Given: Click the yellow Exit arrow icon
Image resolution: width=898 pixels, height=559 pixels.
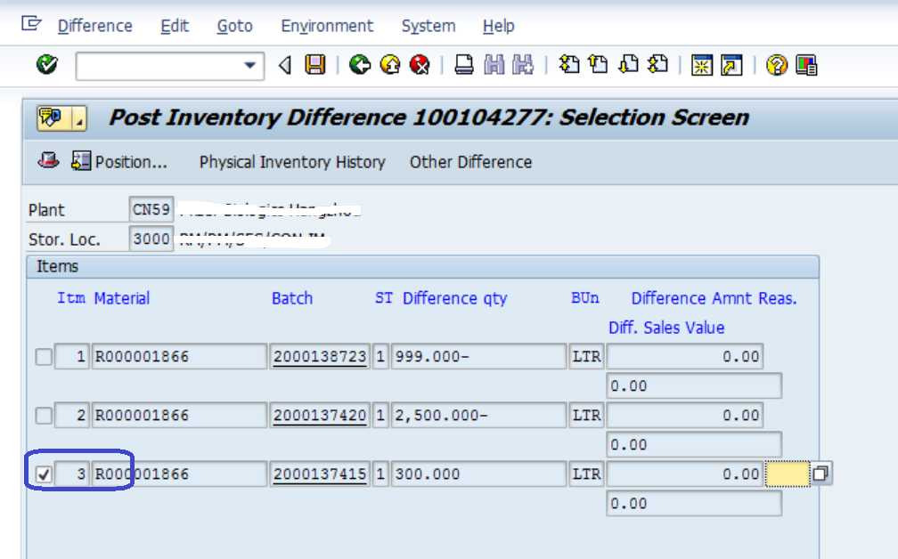Looking at the screenshot, I should tap(390, 65).
